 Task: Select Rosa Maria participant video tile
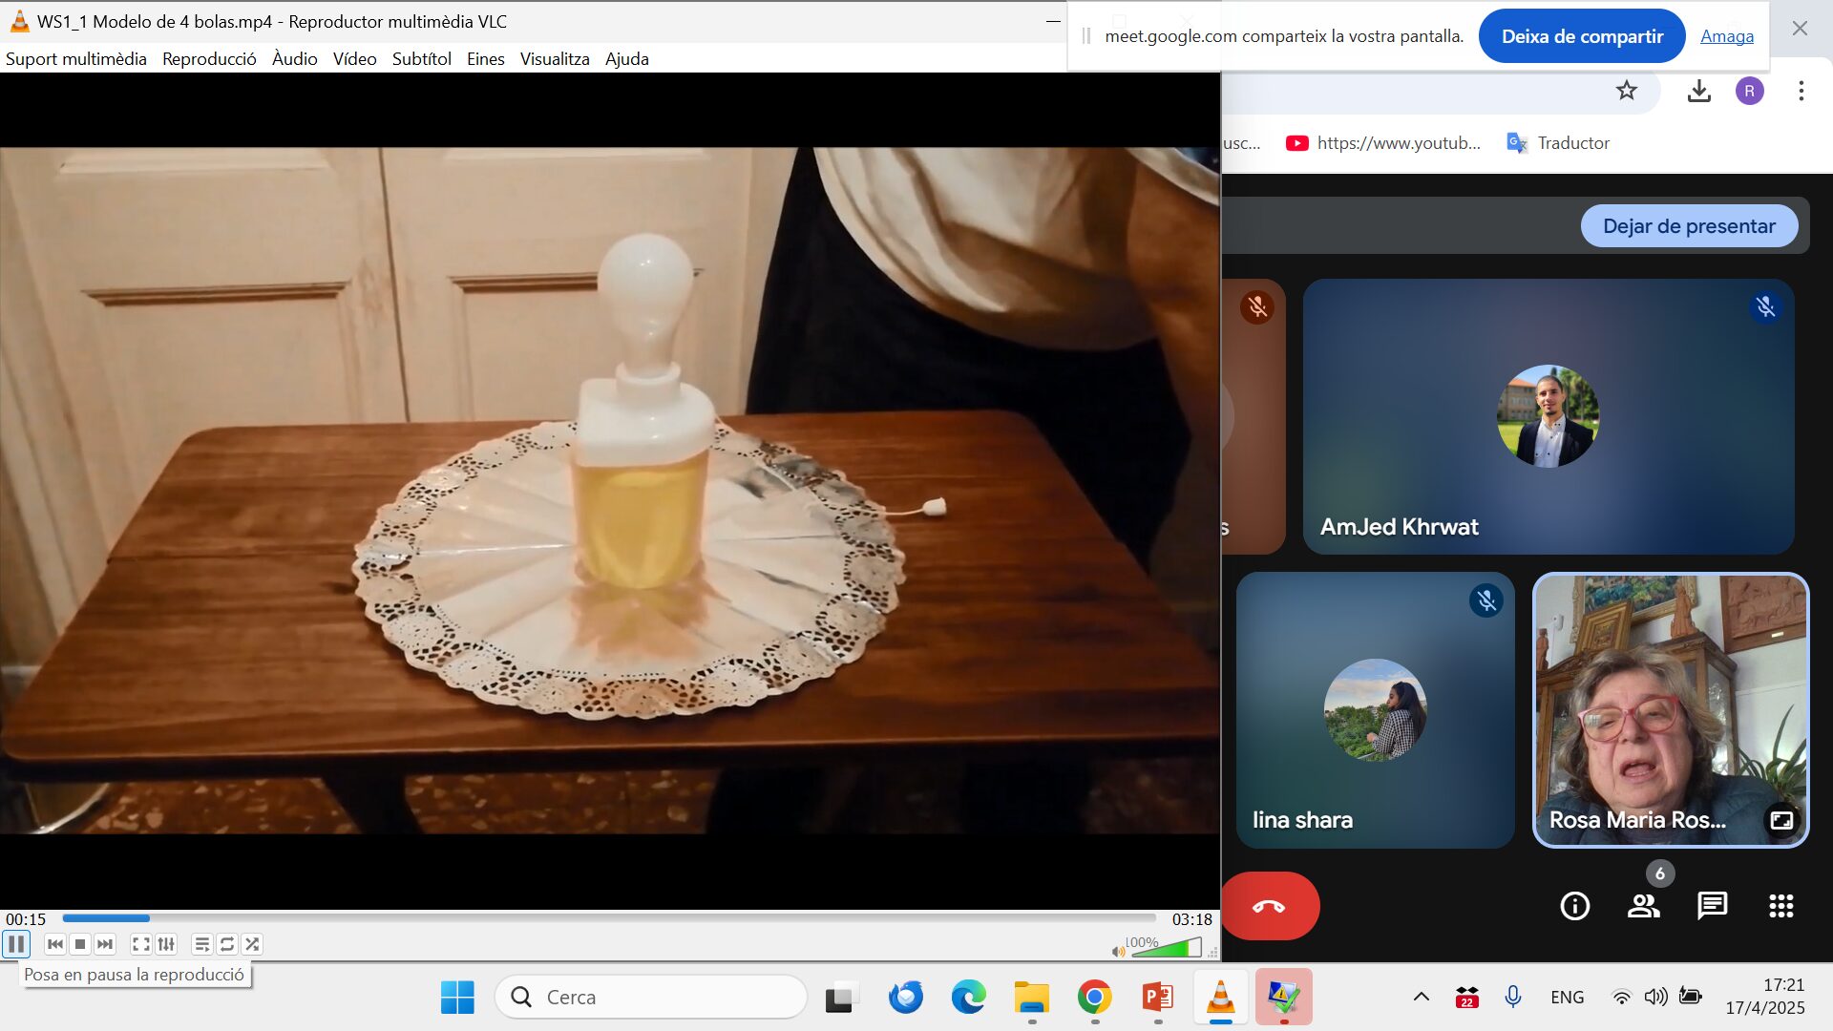point(1671,709)
